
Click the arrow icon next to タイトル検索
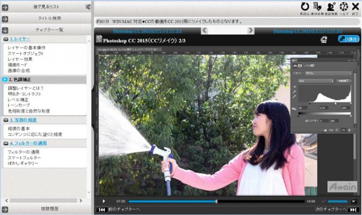tap(5, 19)
